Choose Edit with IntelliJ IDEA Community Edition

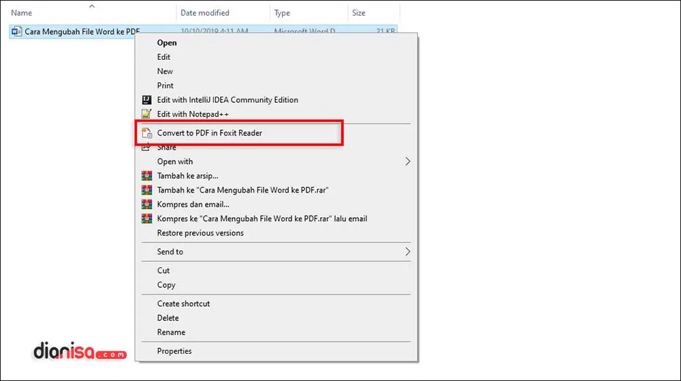tap(227, 100)
